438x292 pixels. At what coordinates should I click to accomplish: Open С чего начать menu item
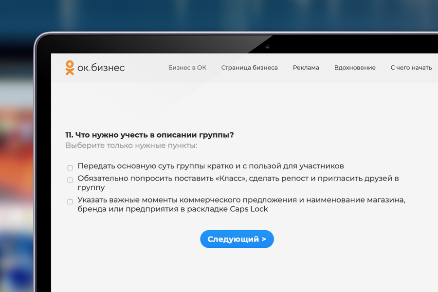click(411, 68)
